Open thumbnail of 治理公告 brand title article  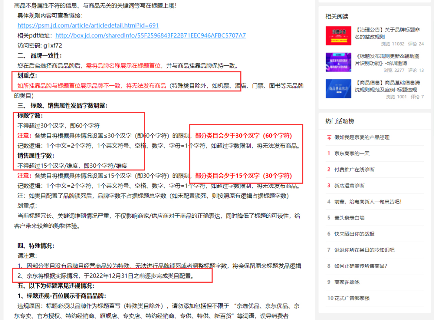[338, 36]
